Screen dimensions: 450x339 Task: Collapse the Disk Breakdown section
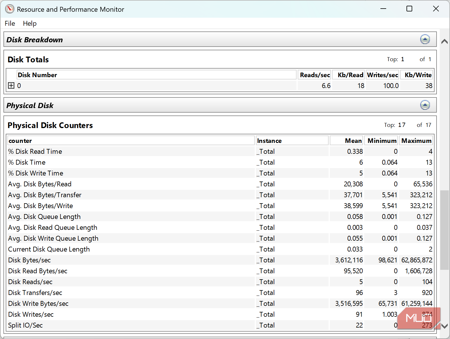[x=425, y=39]
